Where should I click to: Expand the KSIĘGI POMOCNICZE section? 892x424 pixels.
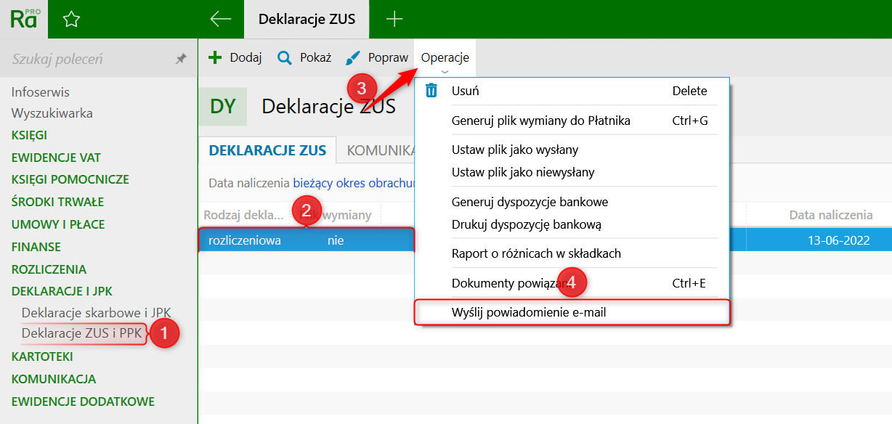tap(70, 179)
